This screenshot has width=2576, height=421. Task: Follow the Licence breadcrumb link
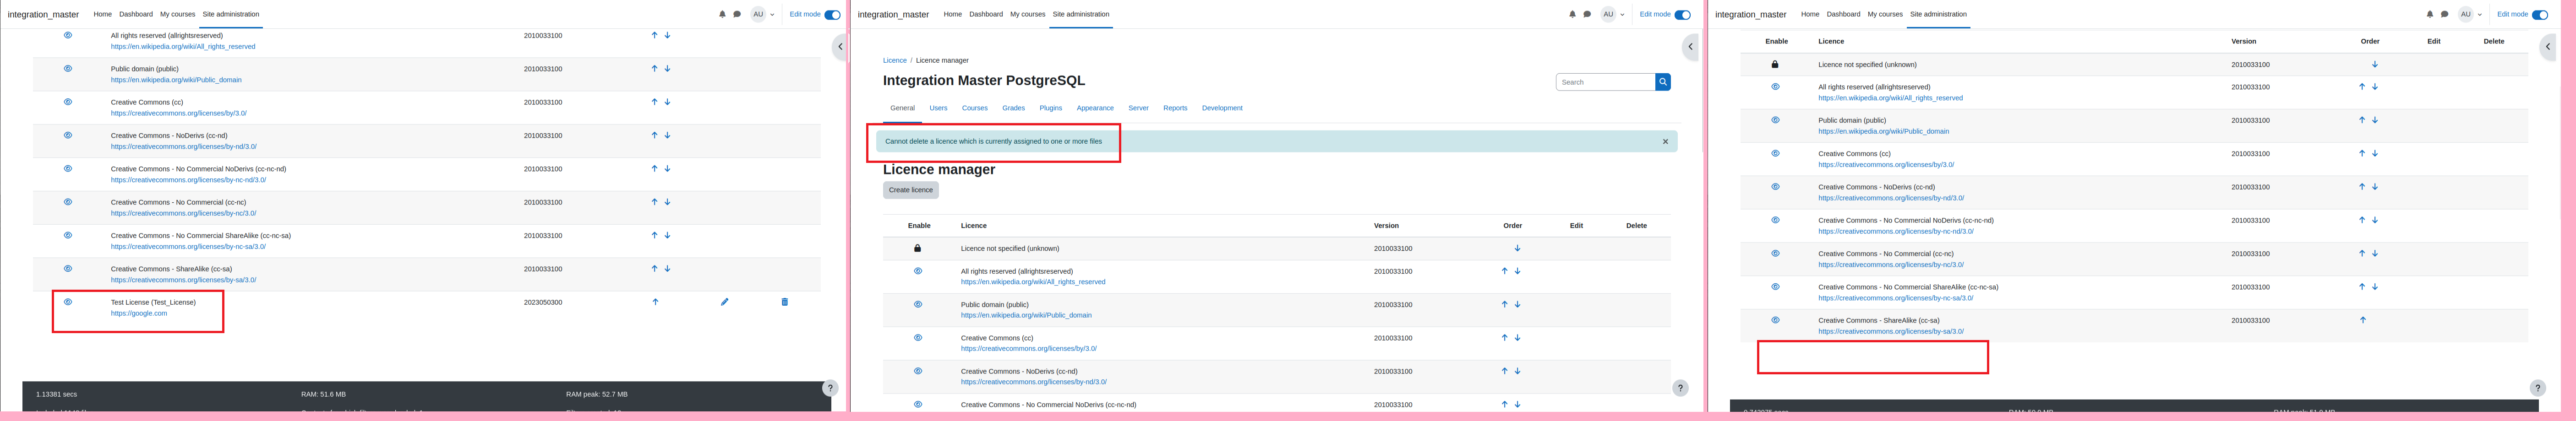tap(895, 60)
